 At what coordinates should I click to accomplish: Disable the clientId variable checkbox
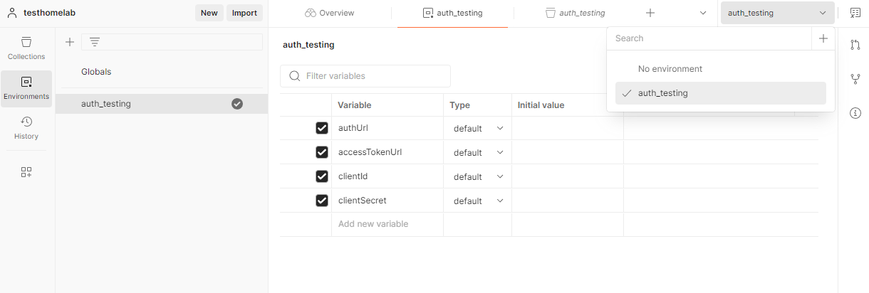322,176
